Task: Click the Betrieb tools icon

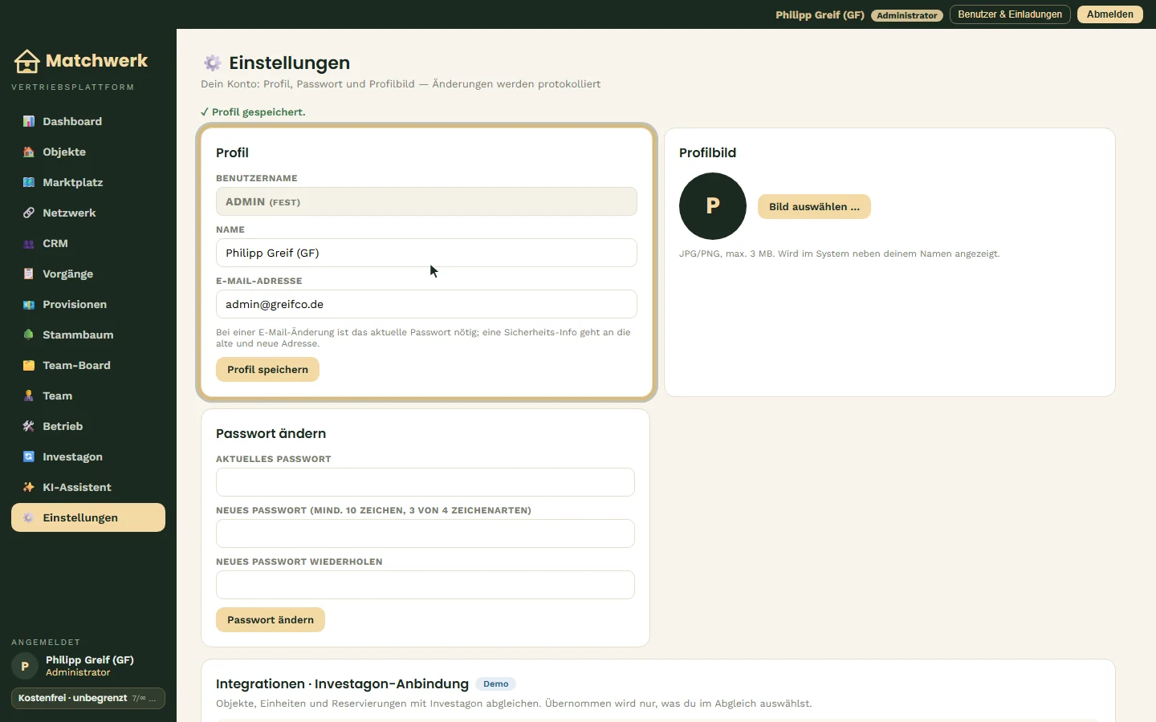Action: 29,426
